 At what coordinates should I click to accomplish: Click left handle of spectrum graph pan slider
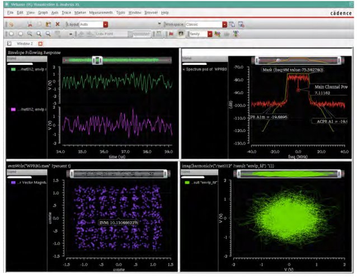point(257,60)
